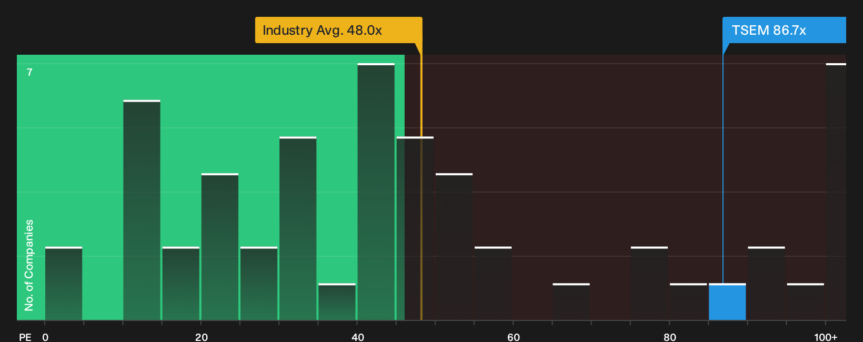Viewport: 863px width, 342px height.
Task: Click the '0' x-axis label
Action: 45,337
